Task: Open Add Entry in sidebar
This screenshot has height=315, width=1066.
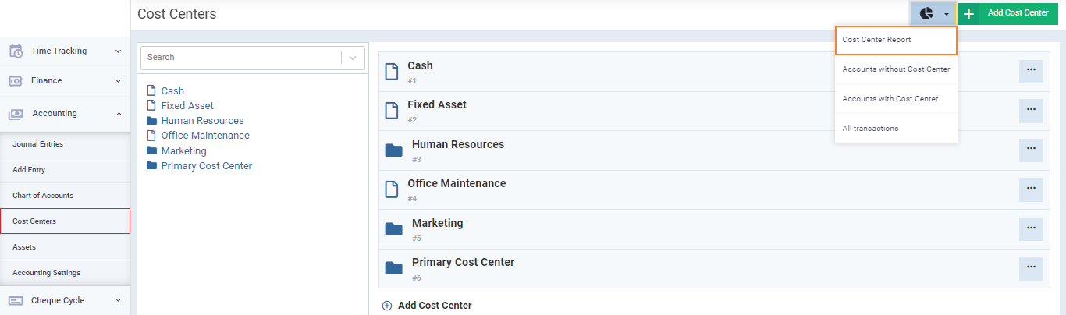Action: [x=65, y=170]
